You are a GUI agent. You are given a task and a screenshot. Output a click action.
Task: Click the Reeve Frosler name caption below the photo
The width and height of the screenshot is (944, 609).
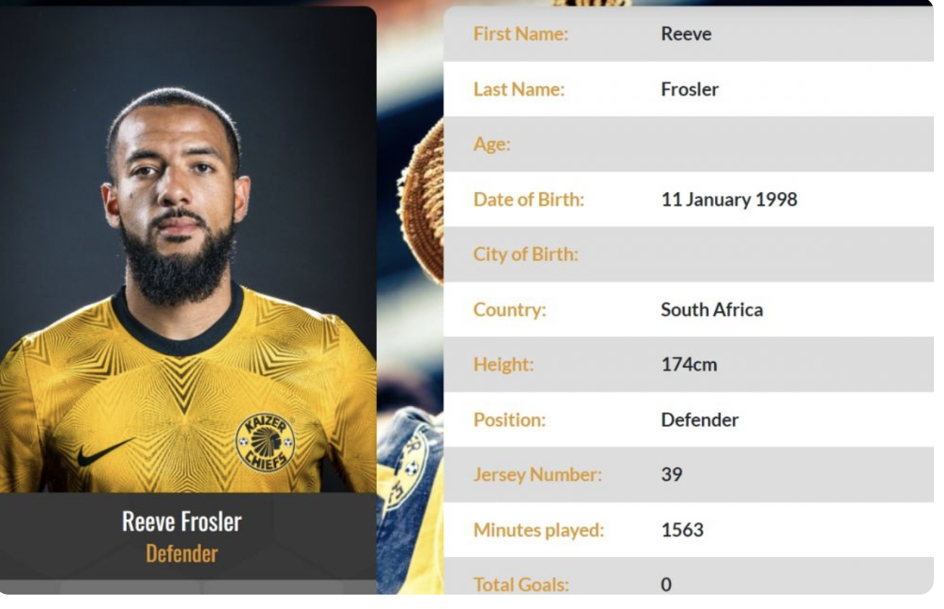point(182,521)
